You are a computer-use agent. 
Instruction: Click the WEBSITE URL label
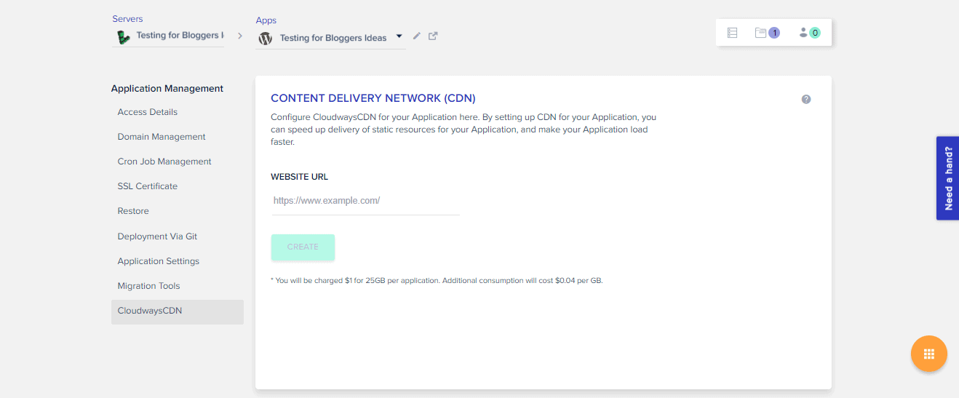click(x=300, y=177)
